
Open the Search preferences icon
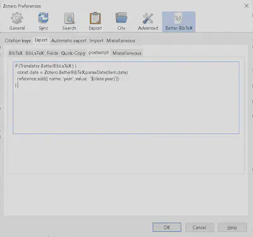point(69,18)
